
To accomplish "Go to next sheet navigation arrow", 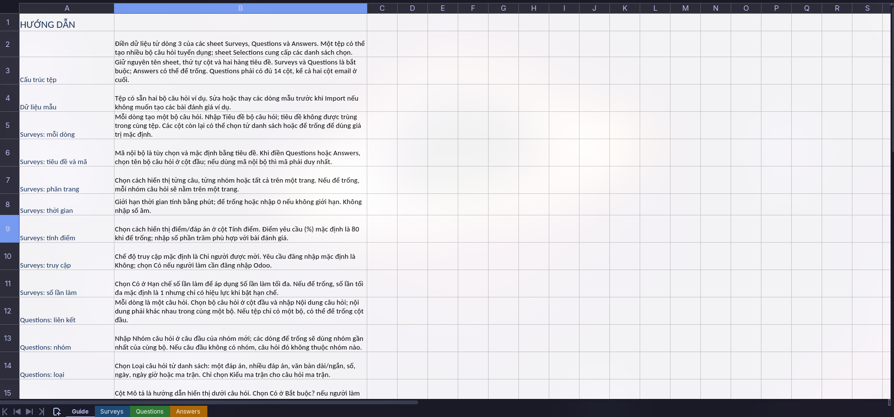I will [29, 412].
